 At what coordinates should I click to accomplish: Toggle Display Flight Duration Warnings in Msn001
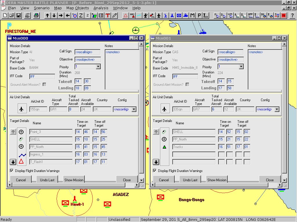(x=155, y=171)
